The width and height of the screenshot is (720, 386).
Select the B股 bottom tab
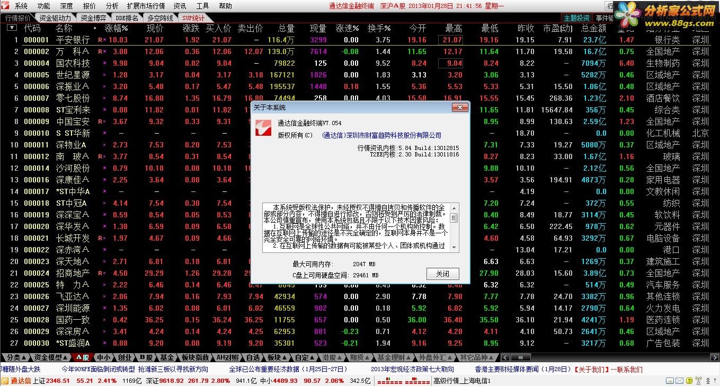click(146, 357)
